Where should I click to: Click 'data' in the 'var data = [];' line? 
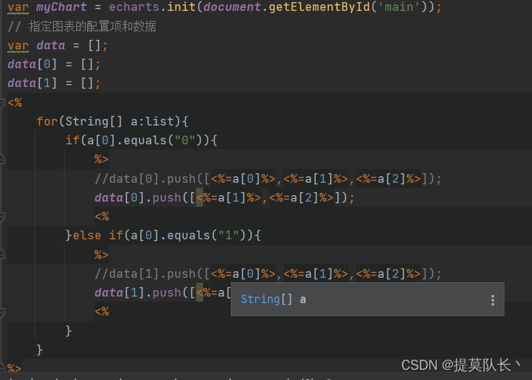(x=51, y=46)
